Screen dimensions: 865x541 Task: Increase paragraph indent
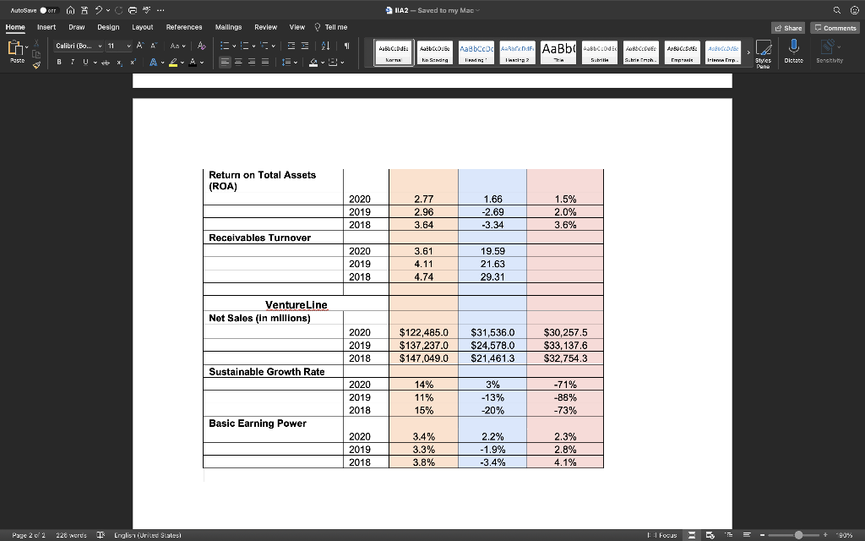click(x=304, y=46)
